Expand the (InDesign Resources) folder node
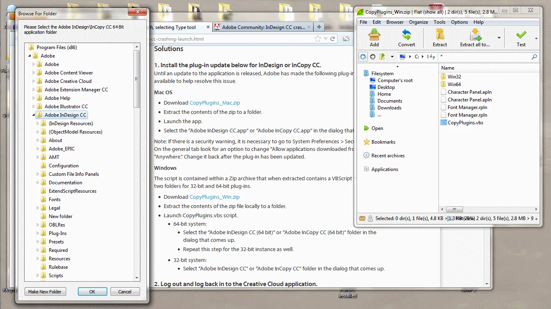This screenshot has height=309, width=551. 38,124
